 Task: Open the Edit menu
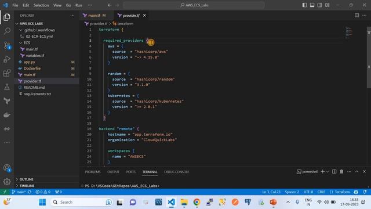pyautogui.click(x=26, y=5)
